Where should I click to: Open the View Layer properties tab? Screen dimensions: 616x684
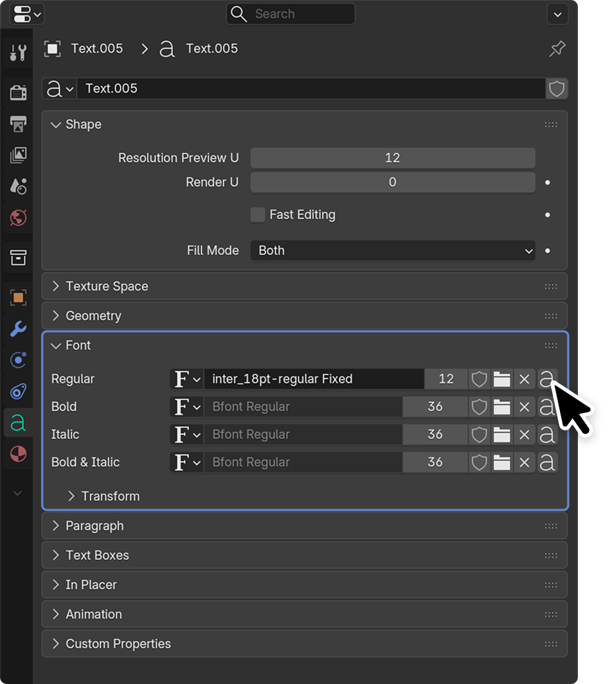point(18,155)
